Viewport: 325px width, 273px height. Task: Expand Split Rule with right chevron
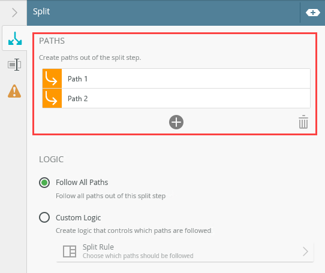coord(305,251)
